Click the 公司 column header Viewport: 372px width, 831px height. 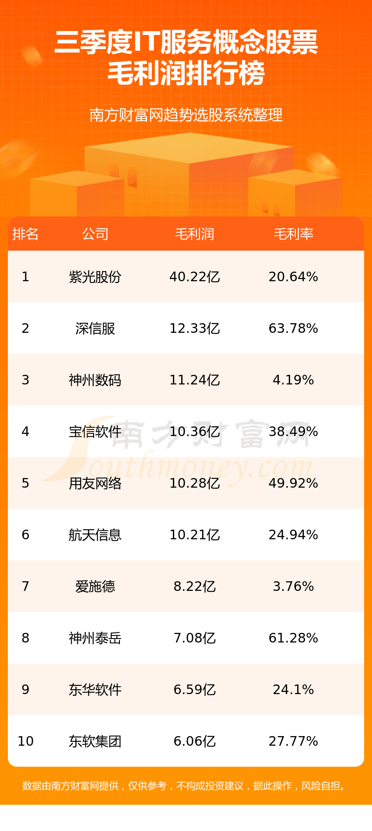point(95,234)
